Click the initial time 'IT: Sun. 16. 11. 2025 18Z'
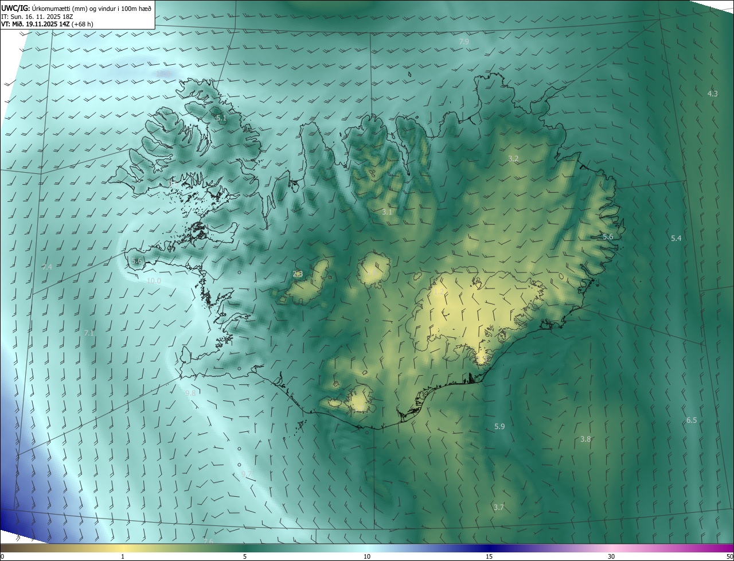This screenshot has width=734, height=561. (37, 17)
